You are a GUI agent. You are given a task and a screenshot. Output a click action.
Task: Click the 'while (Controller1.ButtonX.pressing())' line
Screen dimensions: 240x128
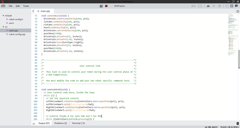point(70,119)
